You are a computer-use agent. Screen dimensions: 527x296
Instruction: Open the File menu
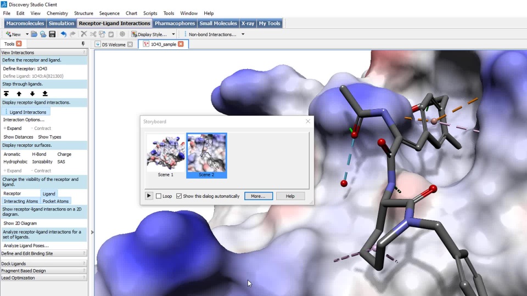click(x=7, y=13)
